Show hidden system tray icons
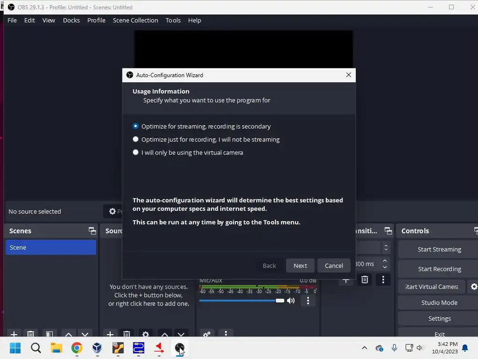 [x=364, y=348]
